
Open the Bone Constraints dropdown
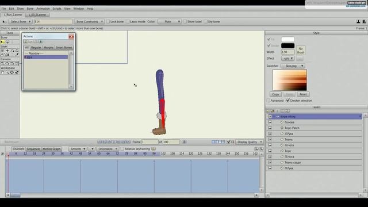[x=90, y=22]
